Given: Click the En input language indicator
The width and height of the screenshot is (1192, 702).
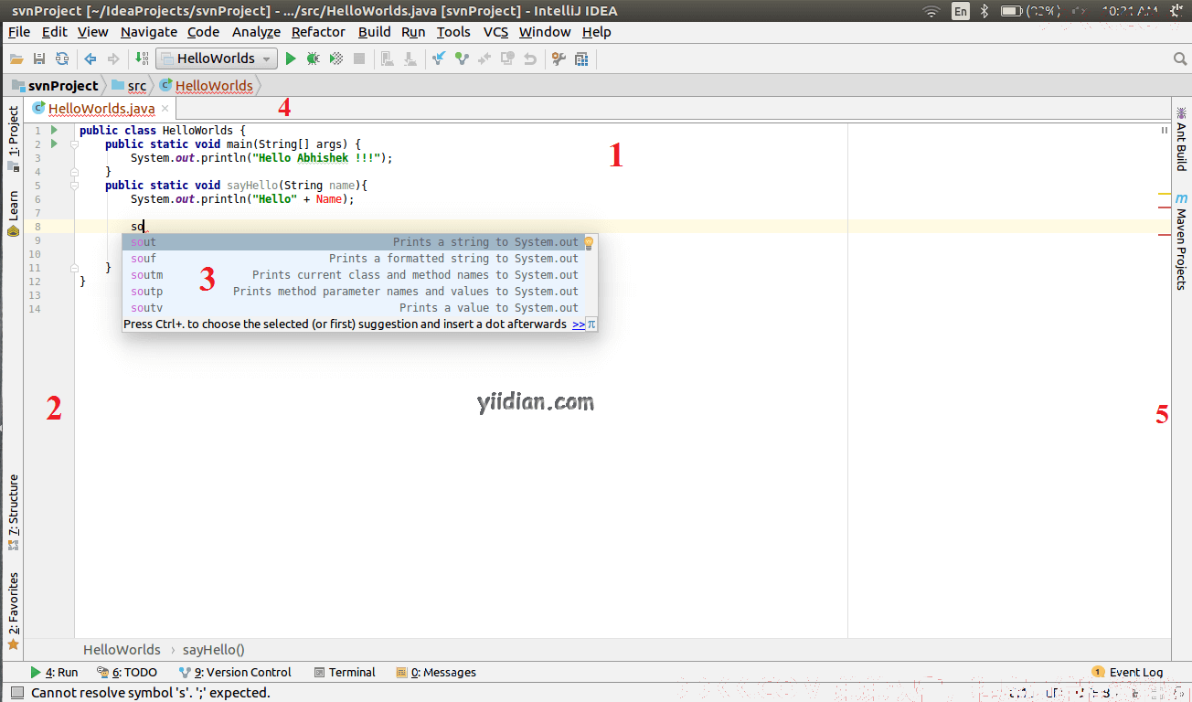Looking at the screenshot, I should (x=961, y=11).
